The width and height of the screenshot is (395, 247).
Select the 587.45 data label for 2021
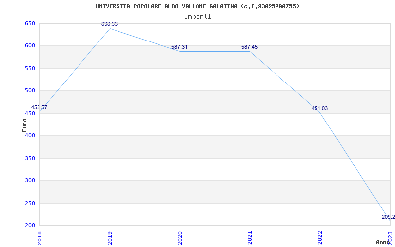[250, 47]
